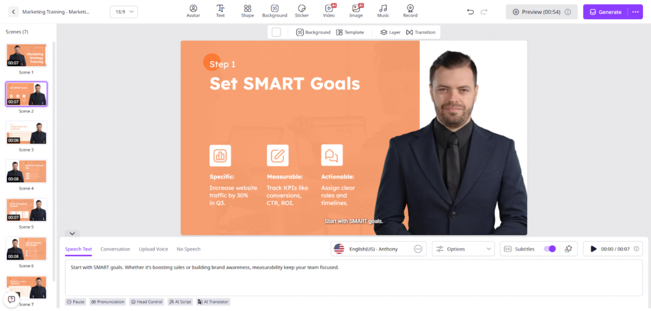Click the white scene color swatch
Screen dimensions: 651x311
[x=276, y=32]
